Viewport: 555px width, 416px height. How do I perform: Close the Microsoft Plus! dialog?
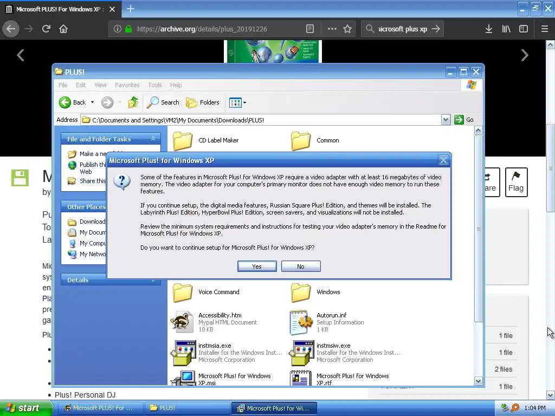[x=443, y=160]
